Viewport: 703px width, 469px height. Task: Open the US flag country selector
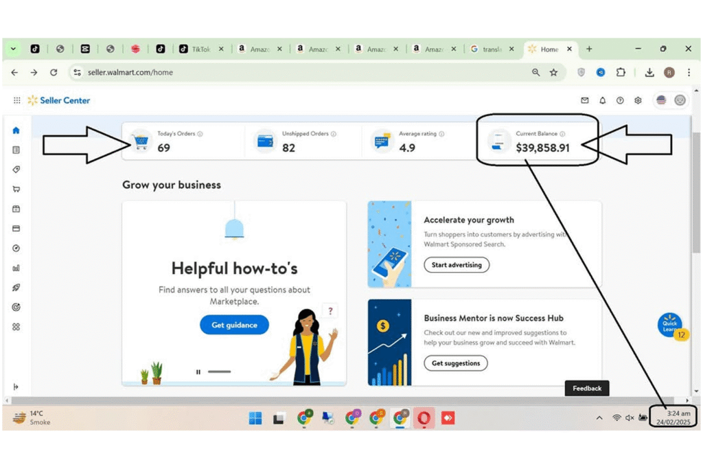661,100
